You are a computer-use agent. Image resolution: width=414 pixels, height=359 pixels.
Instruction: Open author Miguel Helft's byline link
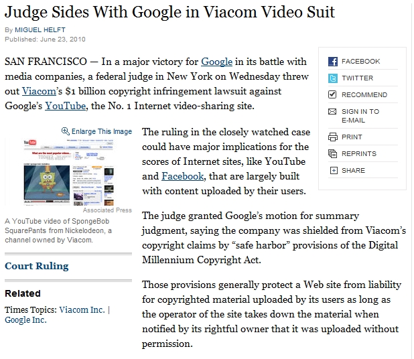40,30
